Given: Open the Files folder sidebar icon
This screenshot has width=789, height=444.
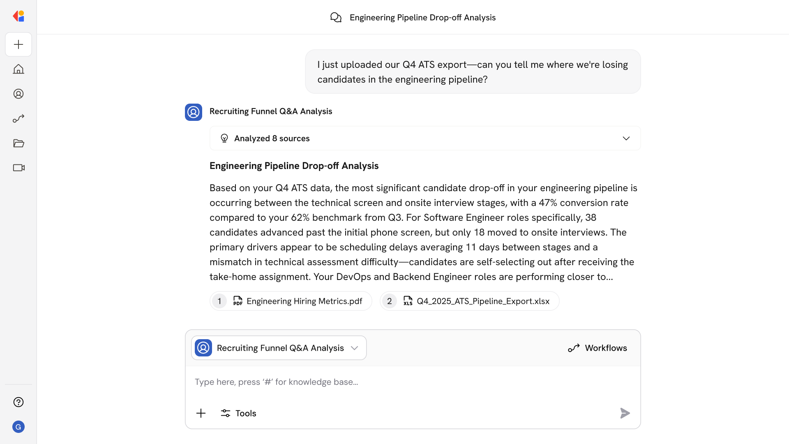Looking at the screenshot, I should [x=18, y=143].
